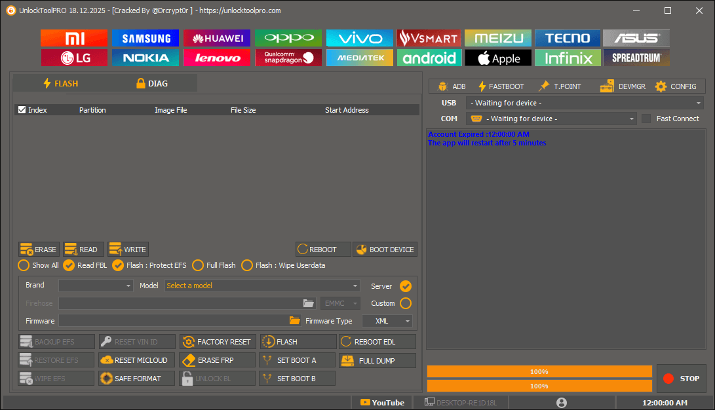Open the OPPO brand tile

coord(288,38)
